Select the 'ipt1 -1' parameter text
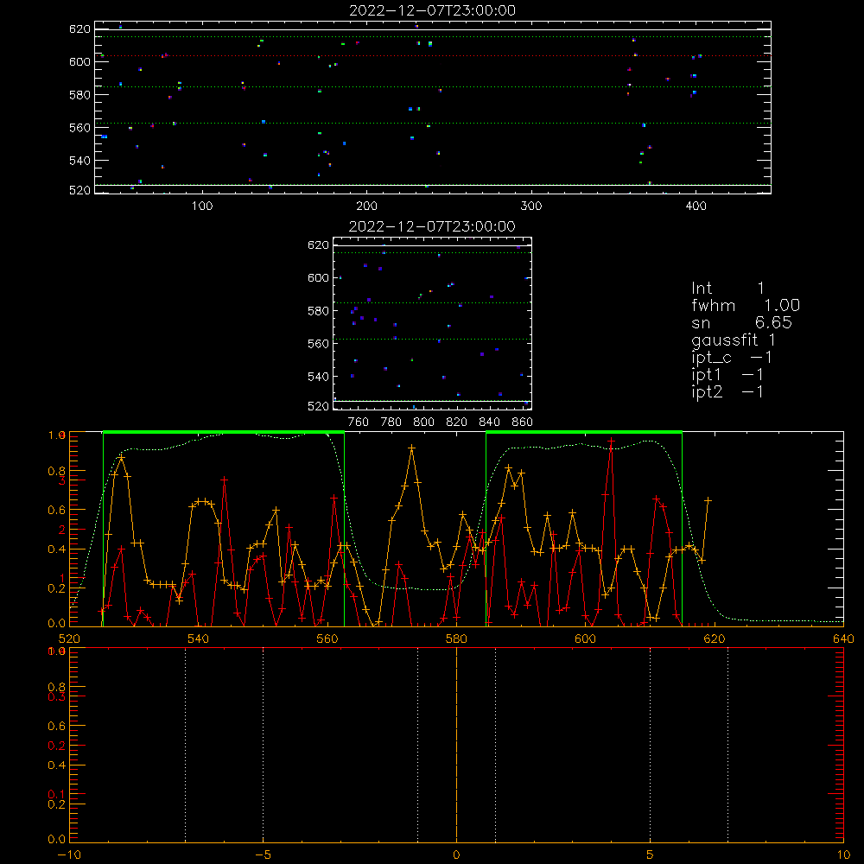Viewport: 864px width, 864px height. [727, 375]
